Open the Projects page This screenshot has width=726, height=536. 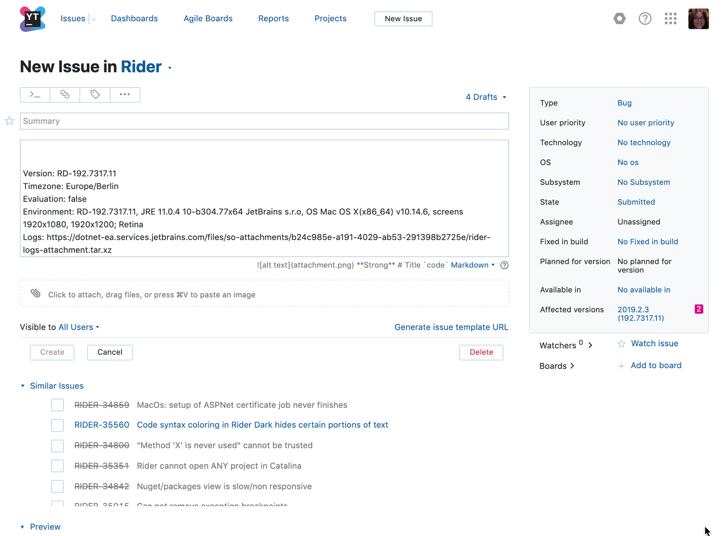pos(330,19)
